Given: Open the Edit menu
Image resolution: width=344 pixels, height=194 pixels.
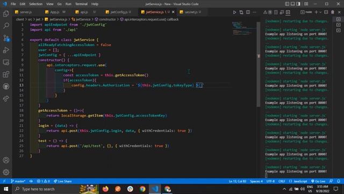Looking at the screenshot, I should pos(23,4).
